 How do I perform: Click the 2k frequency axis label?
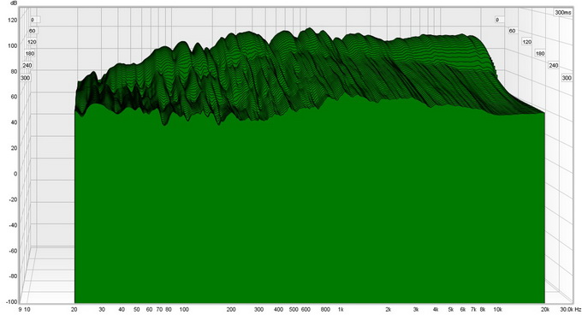(x=388, y=309)
